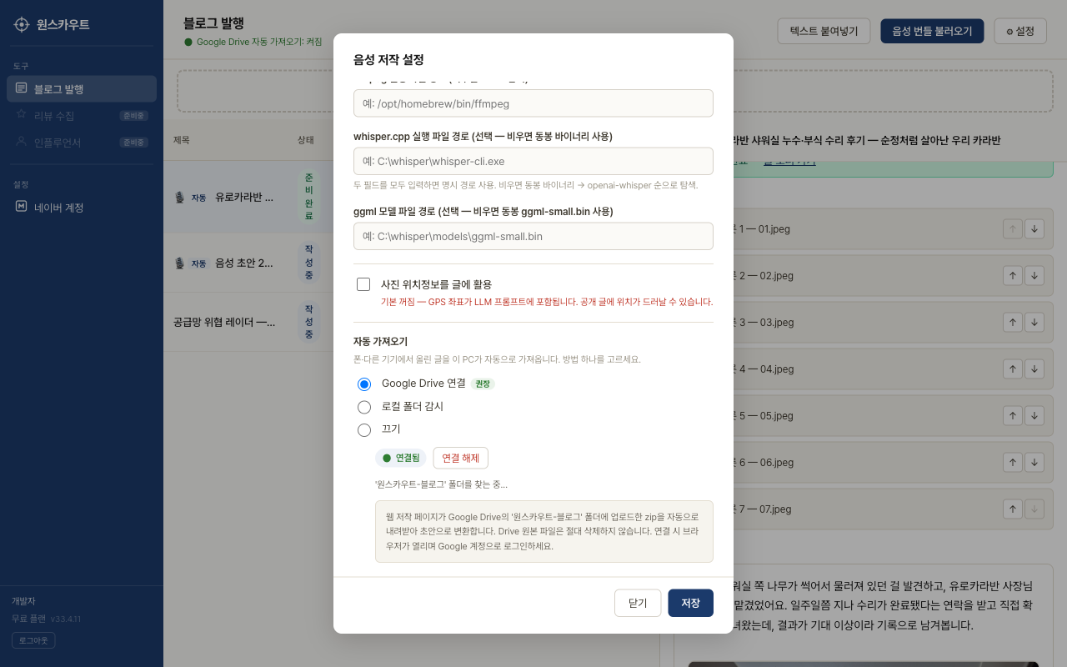The height and width of the screenshot is (667, 1067).
Task: Click microphone icon on 유로카라반 row
Action: pos(179,198)
